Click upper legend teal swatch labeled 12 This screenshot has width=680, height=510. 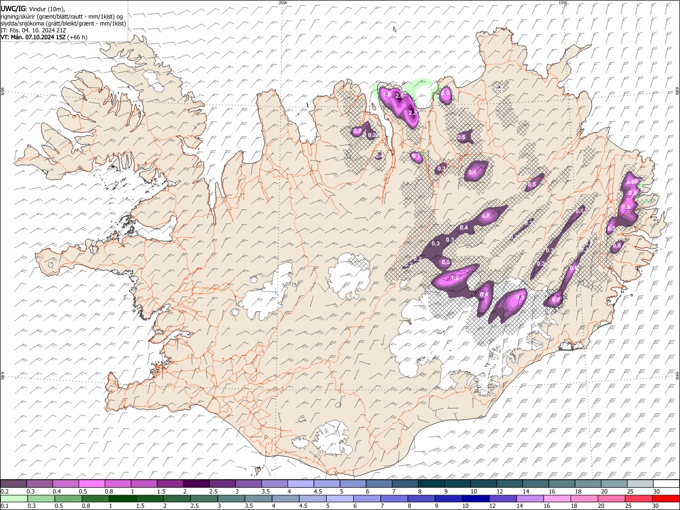[x=509, y=484]
